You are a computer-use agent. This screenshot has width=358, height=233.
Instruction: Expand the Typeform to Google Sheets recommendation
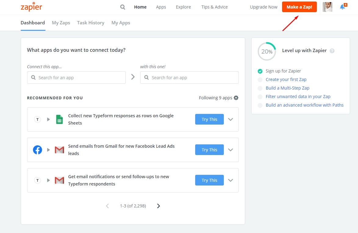pos(231,119)
